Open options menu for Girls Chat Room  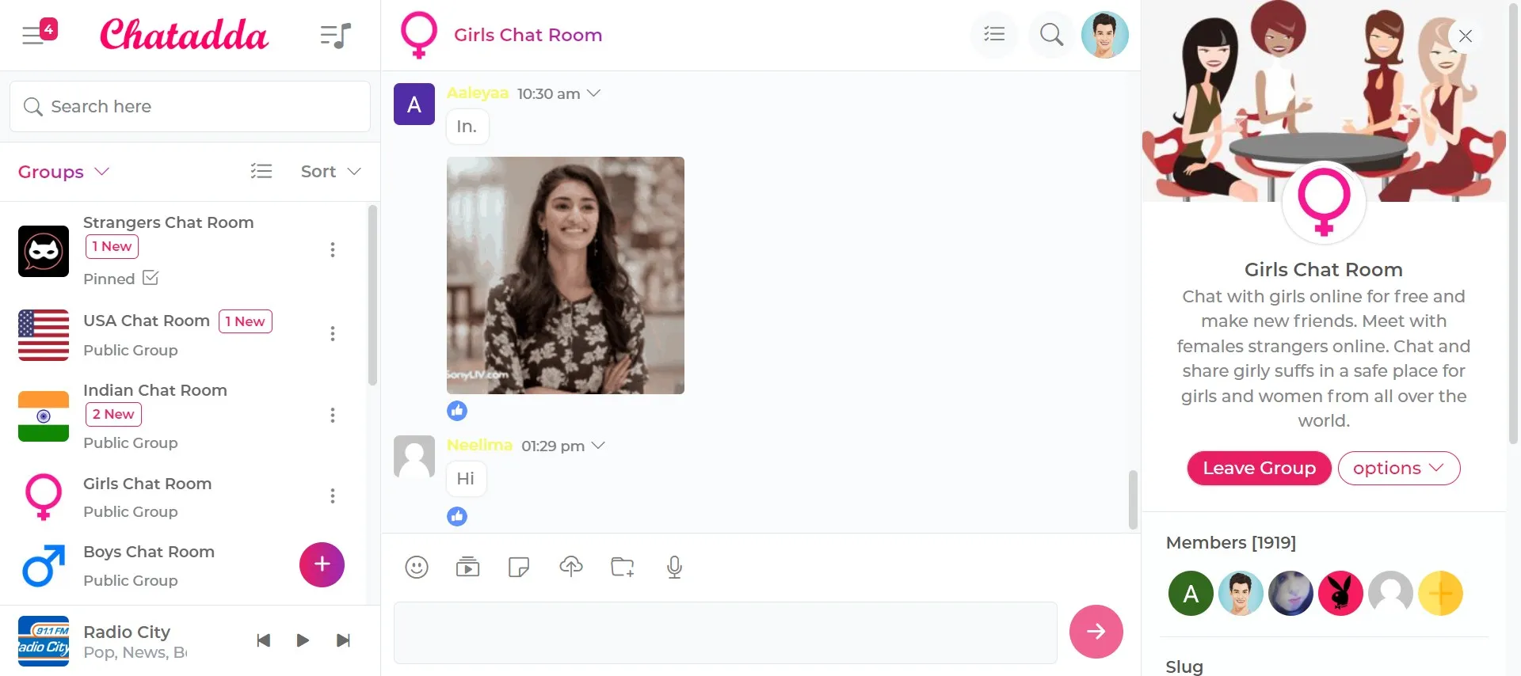[333, 496]
